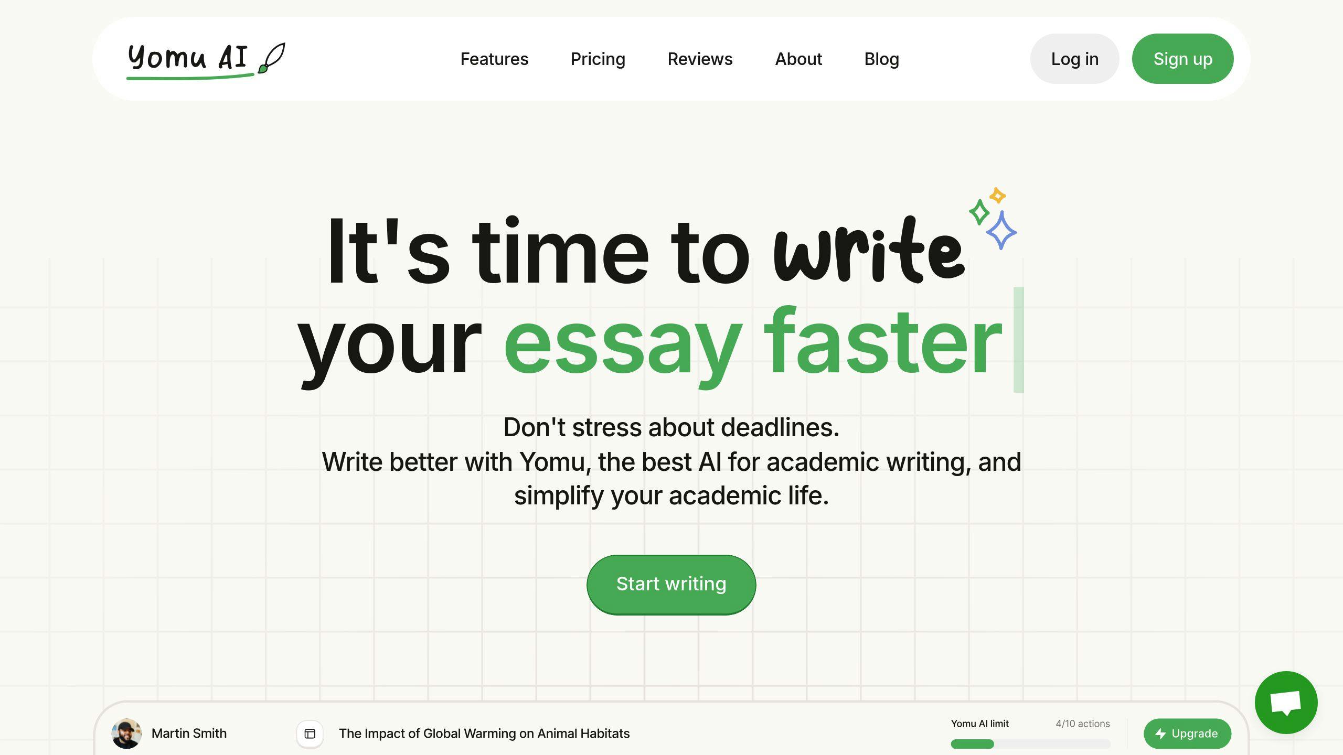Select the Pricing navigation tab
Viewport: 1343px width, 755px height.
598,58
